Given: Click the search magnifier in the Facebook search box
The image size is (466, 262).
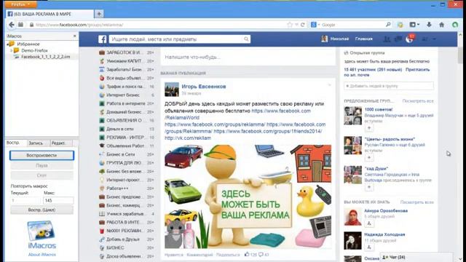Looking at the screenshot, I should pos(246,39).
